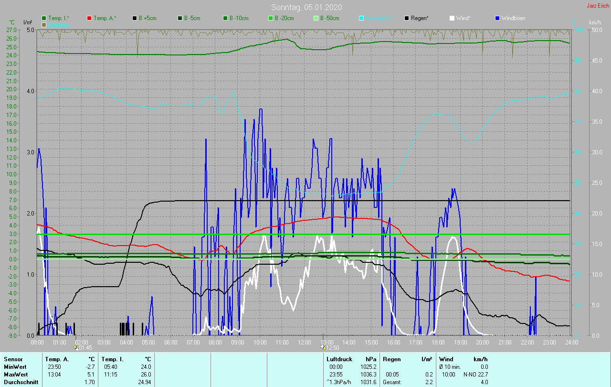Click the cyan legend square in the top row

(x=361, y=18)
